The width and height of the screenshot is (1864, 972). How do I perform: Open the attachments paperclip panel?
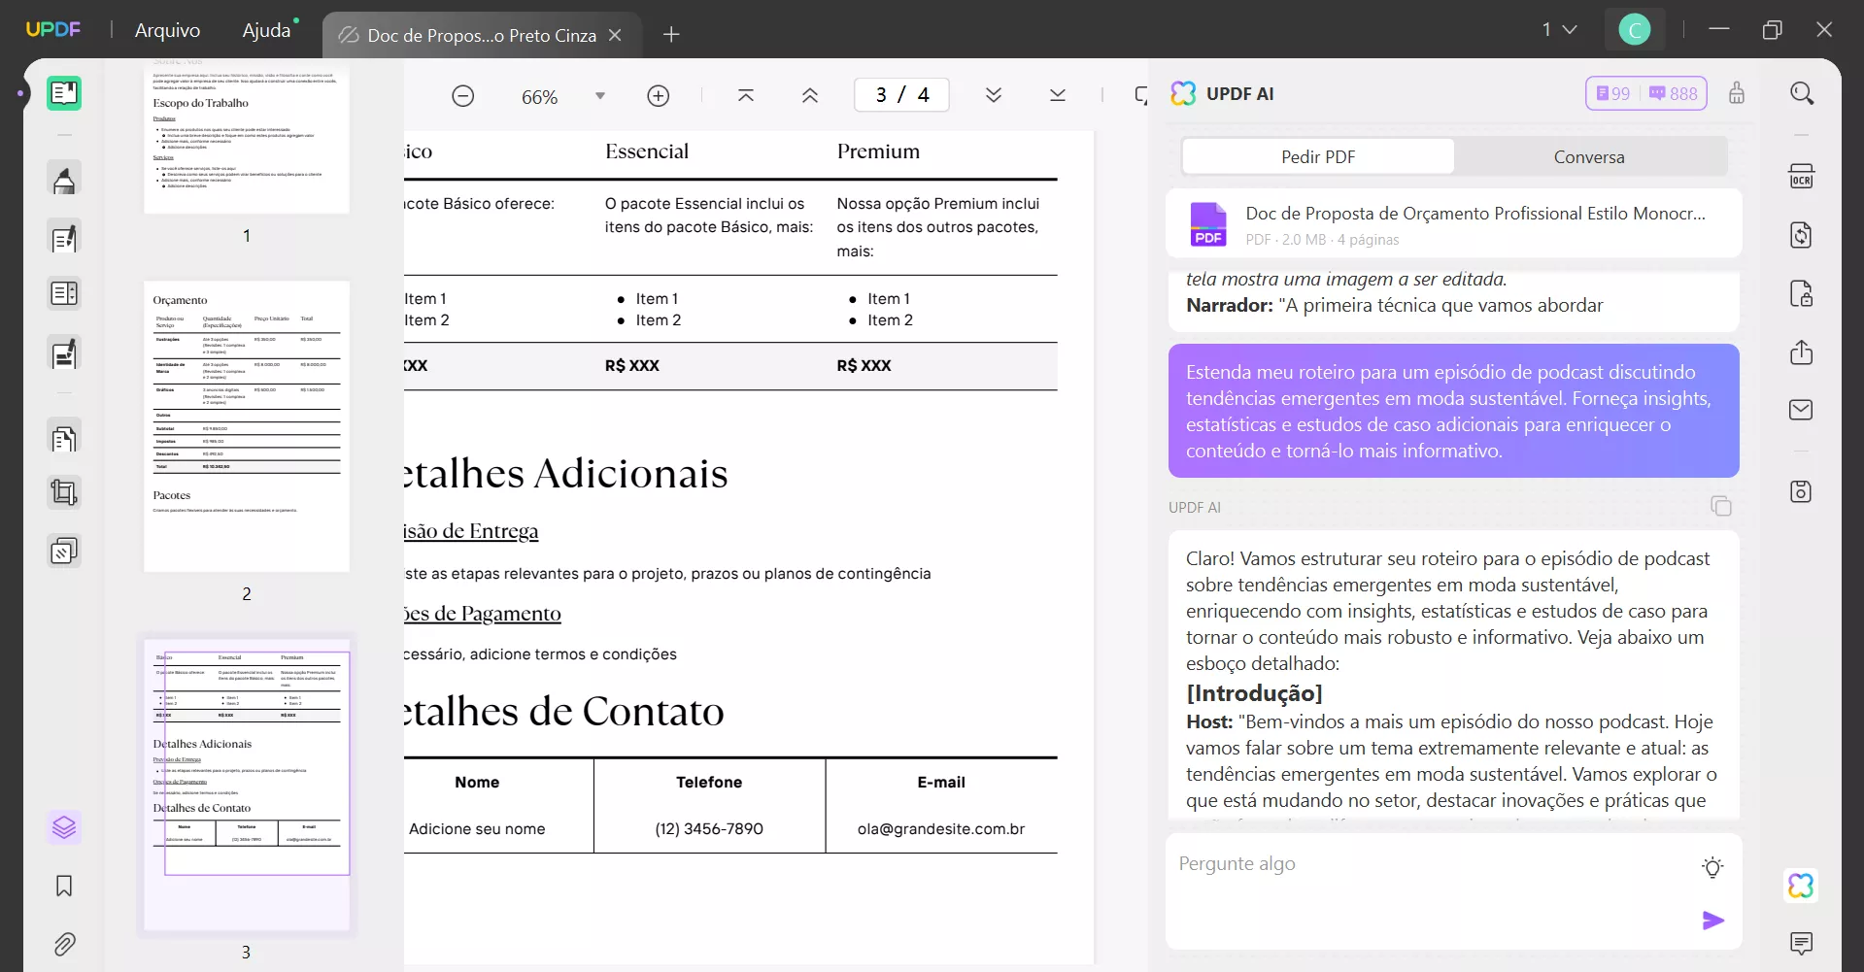point(64,944)
